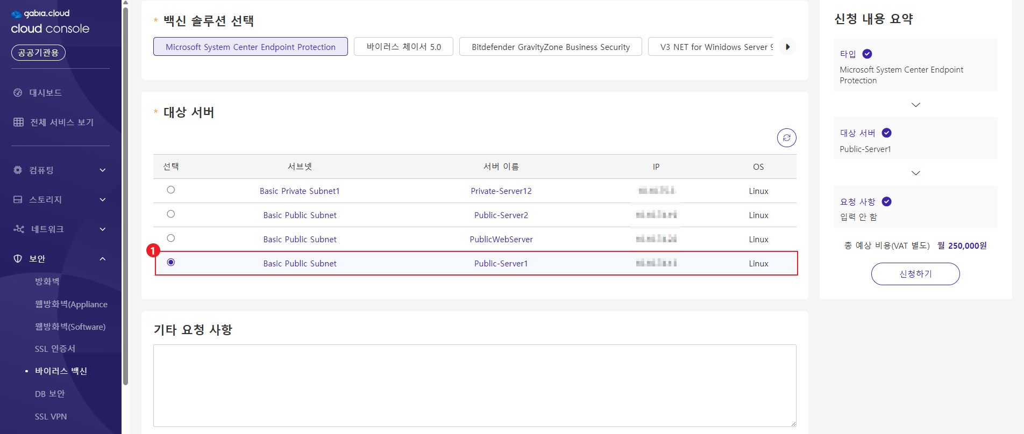Click the 서브넷 column header
The image size is (1024, 434).
300,167
